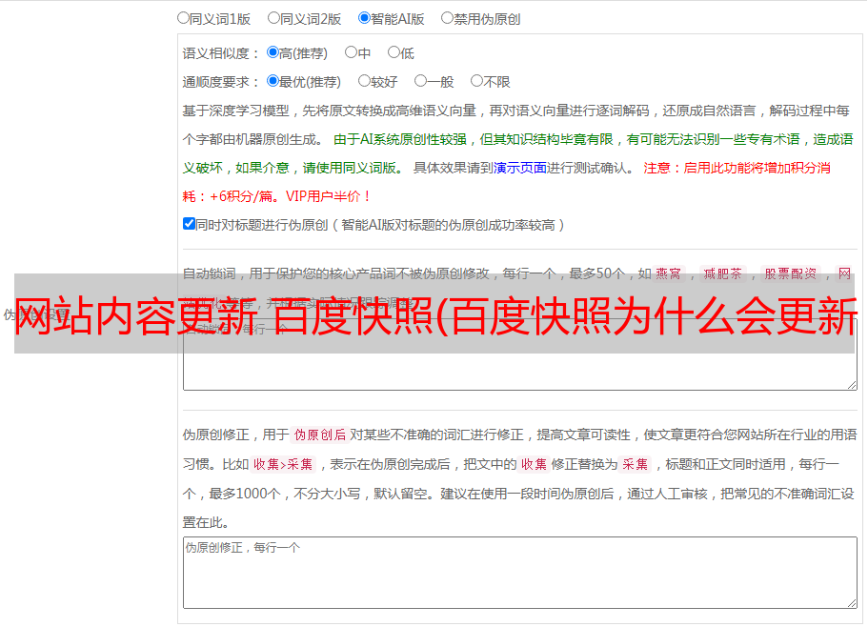
Task: Click the 减肥茶 example keyword
Action: (x=723, y=273)
